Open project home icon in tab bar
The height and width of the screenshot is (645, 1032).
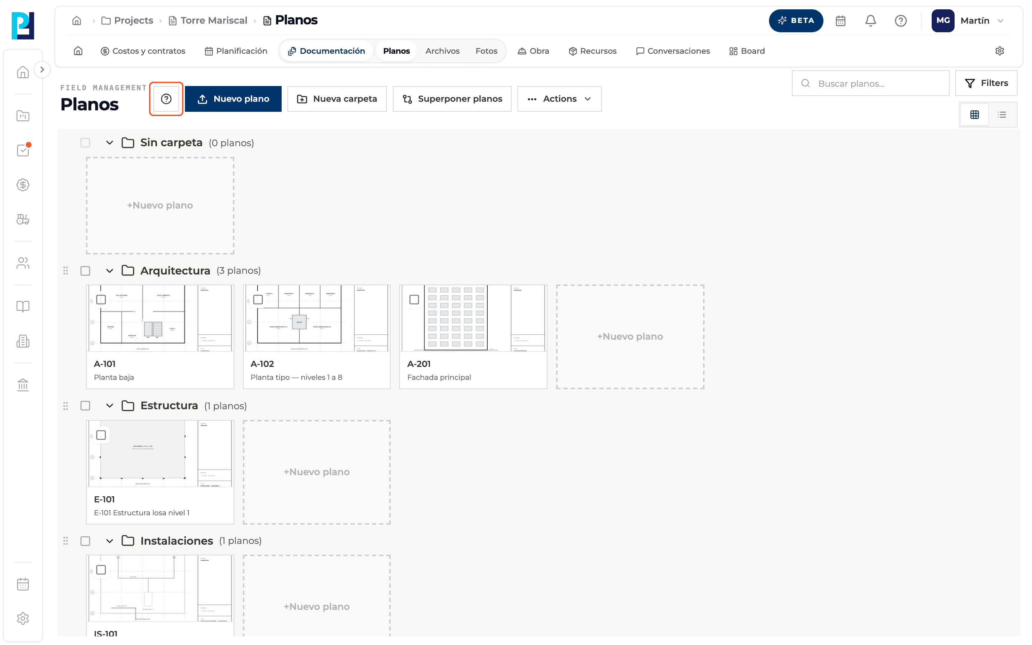[x=78, y=51]
